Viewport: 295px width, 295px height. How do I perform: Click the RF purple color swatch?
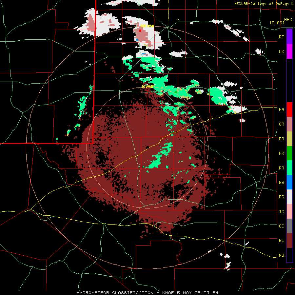pyautogui.click(x=289, y=37)
